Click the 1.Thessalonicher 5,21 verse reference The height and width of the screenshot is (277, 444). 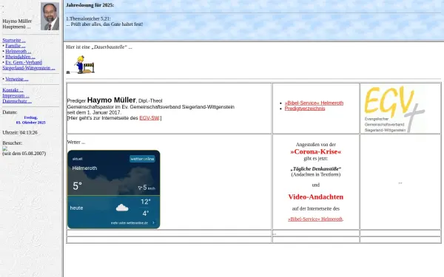(88, 18)
